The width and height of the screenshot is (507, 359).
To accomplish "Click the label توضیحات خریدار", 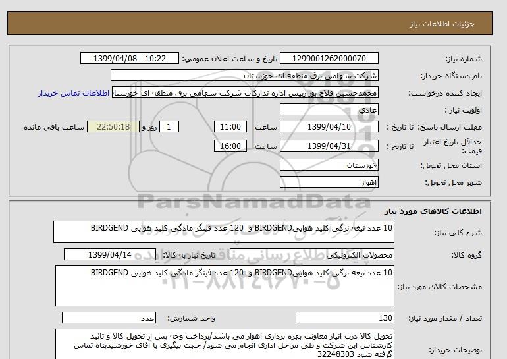I will pyautogui.click(x=455, y=350).
